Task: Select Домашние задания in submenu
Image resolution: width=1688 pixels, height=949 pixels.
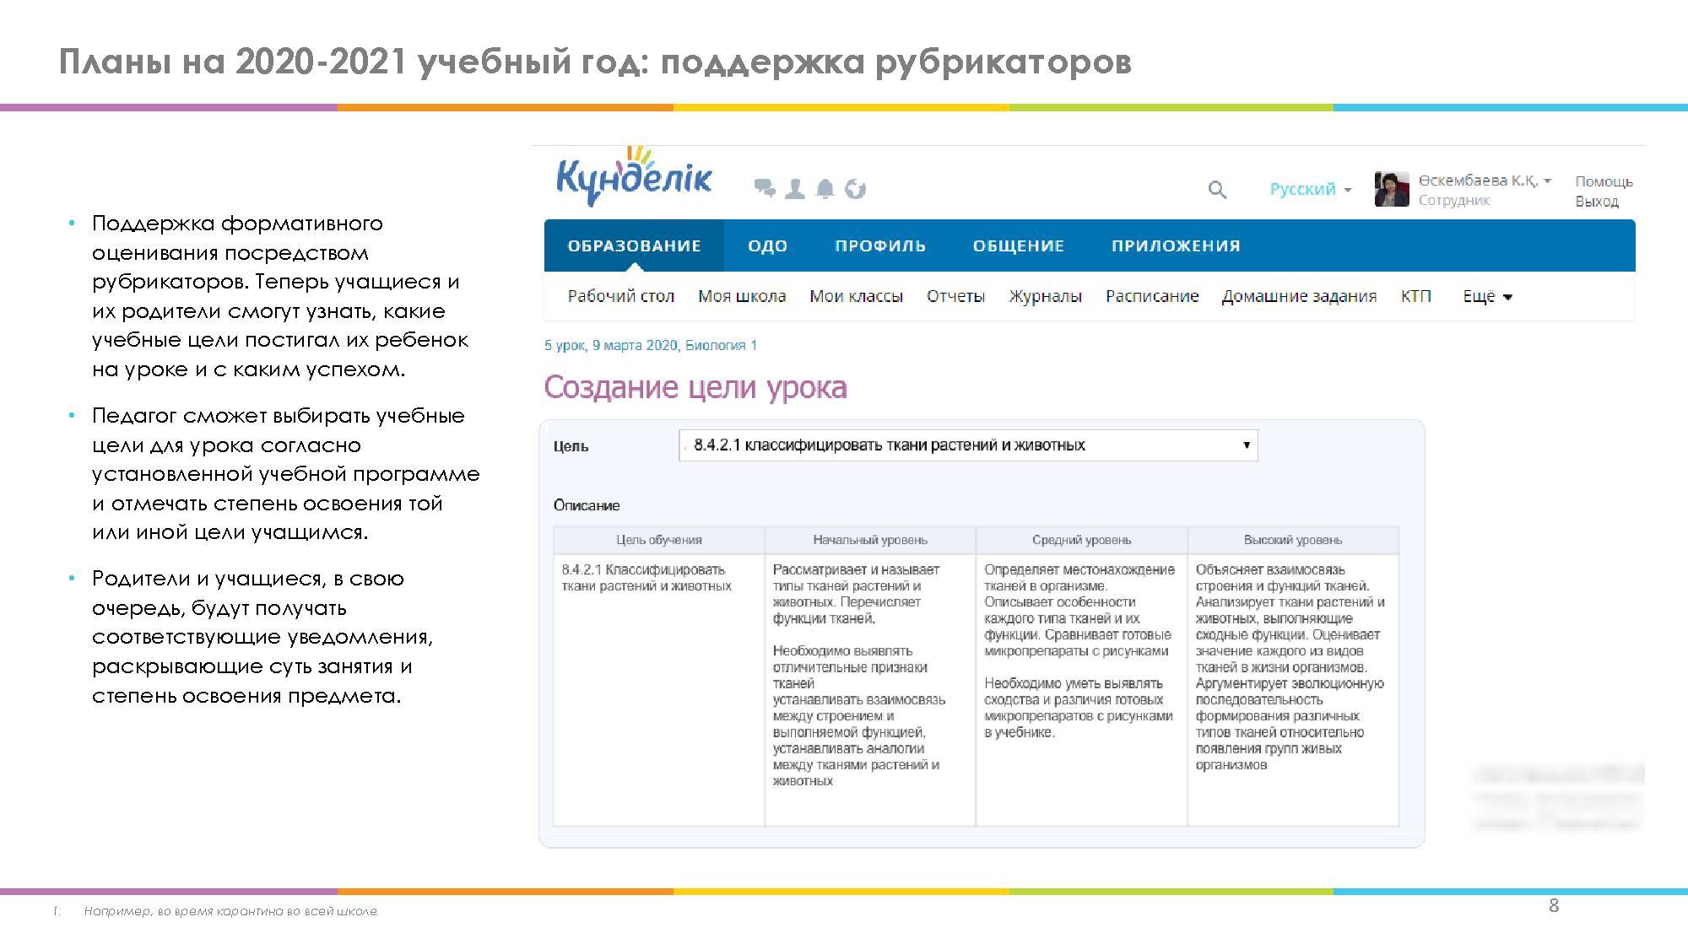Action: pos(1299,296)
